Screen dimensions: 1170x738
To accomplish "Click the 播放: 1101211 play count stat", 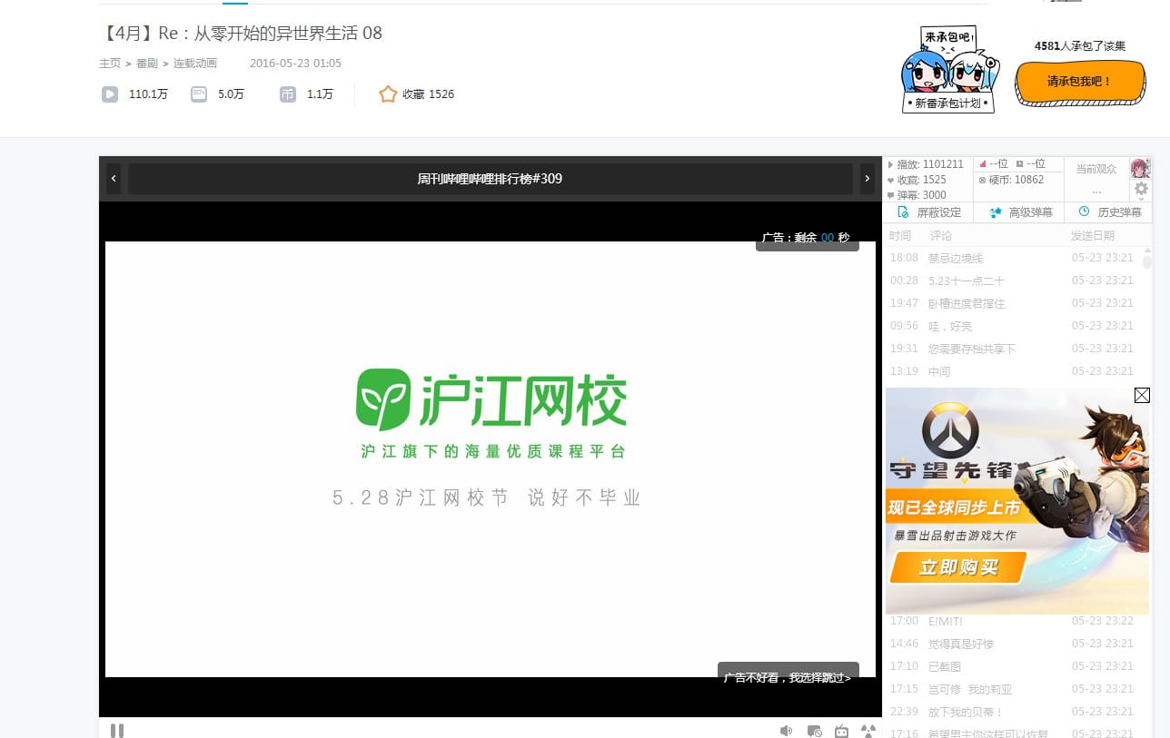I will [926, 164].
